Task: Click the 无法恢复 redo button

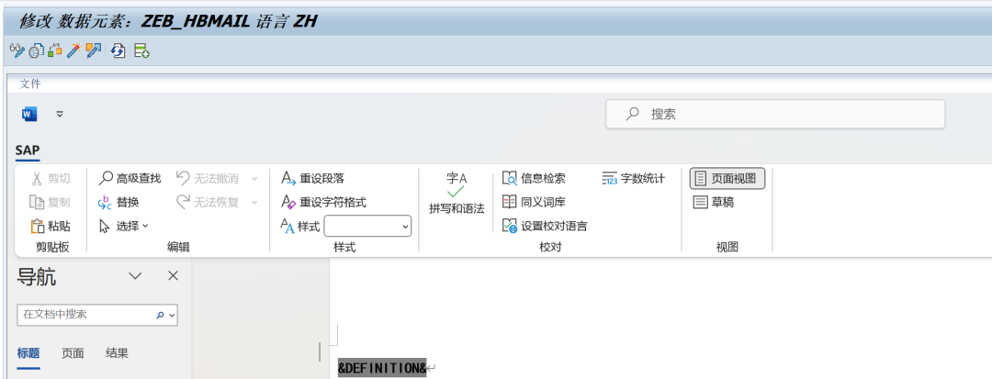Action: tap(208, 202)
